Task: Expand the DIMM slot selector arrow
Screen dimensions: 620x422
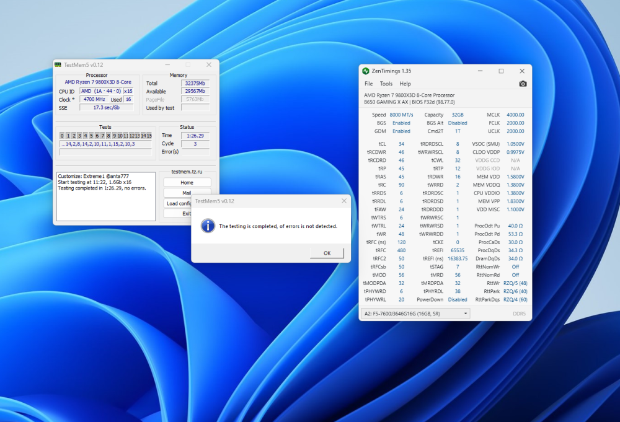Action: pos(466,313)
